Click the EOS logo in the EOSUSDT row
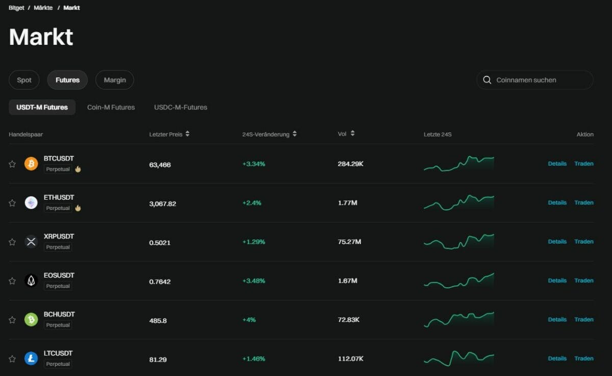The image size is (612, 376). [31, 280]
